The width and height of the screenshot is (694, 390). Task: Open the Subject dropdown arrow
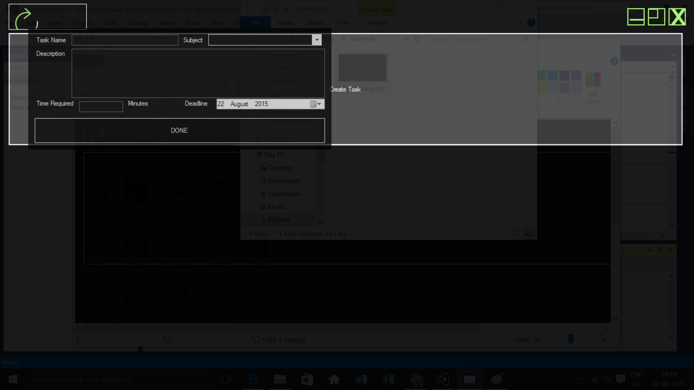tap(317, 40)
